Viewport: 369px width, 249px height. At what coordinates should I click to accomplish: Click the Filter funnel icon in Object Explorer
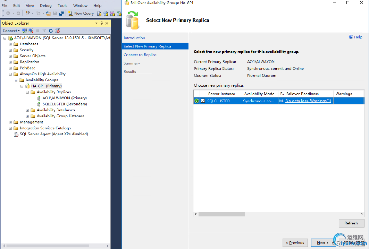tap(44, 31)
